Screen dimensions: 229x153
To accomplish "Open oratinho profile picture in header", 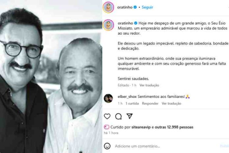I will pyautogui.click(x=108, y=7).
